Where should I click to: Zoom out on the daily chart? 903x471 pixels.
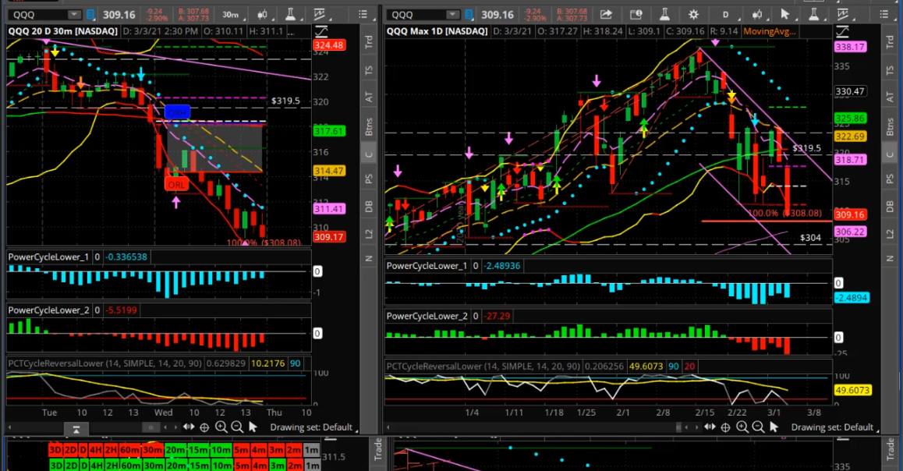(x=759, y=427)
